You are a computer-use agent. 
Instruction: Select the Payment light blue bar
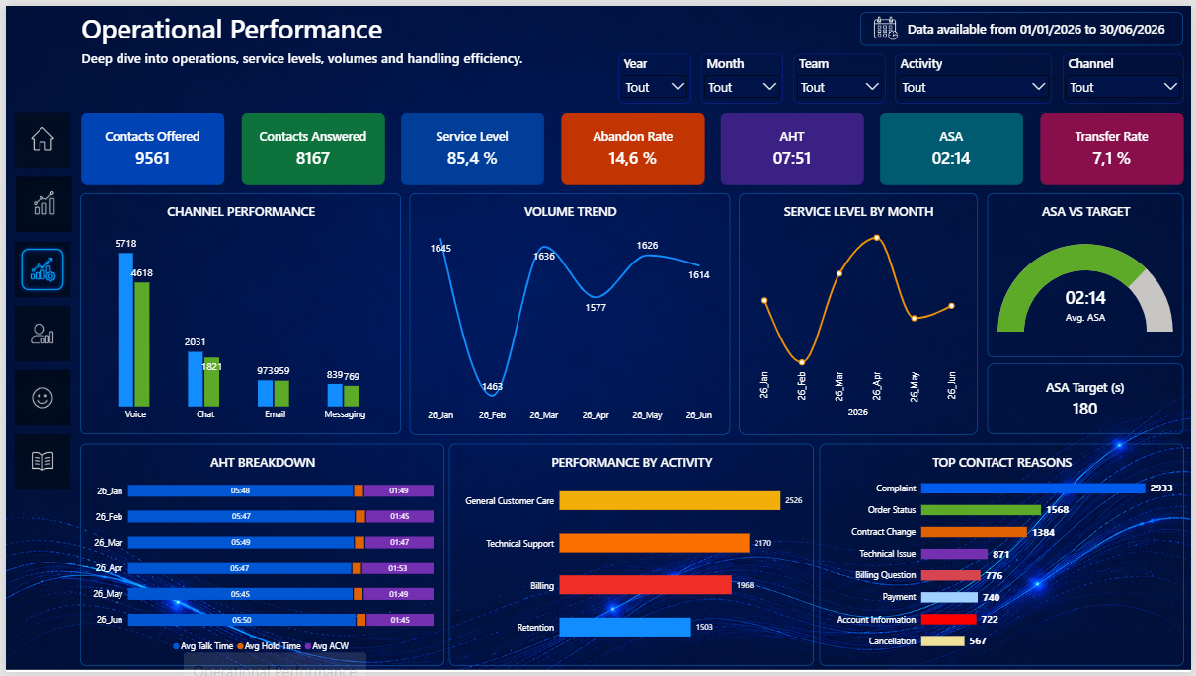pyautogui.click(x=949, y=597)
